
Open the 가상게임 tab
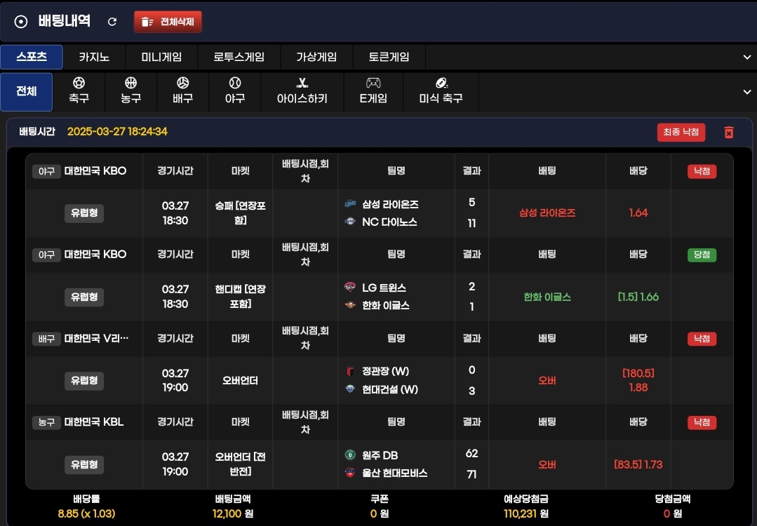tap(316, 58)
